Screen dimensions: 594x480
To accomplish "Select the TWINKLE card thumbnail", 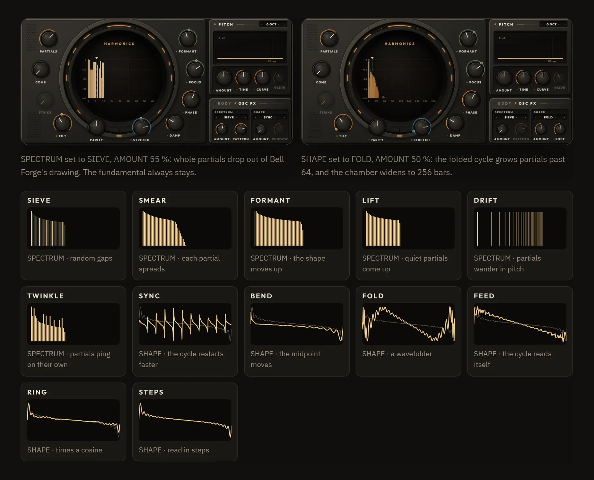I will tap(74, 324).
